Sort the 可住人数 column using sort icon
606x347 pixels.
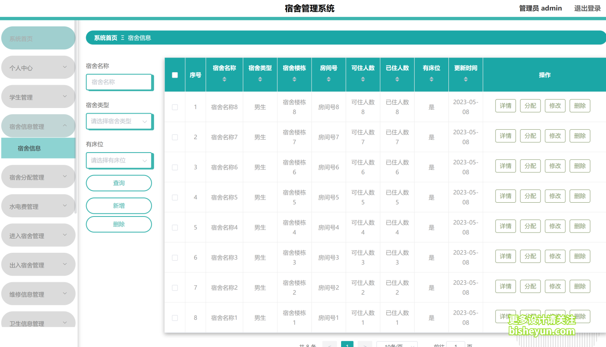click(363, 80)
